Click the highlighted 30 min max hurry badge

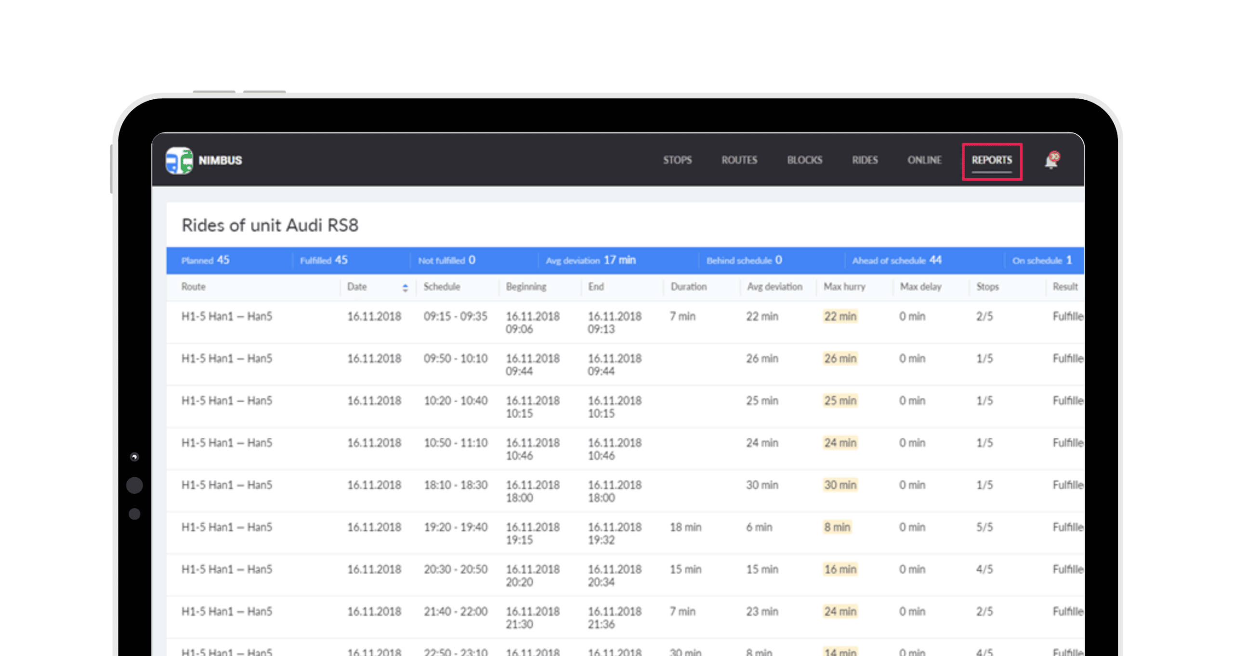click(840, 485)
